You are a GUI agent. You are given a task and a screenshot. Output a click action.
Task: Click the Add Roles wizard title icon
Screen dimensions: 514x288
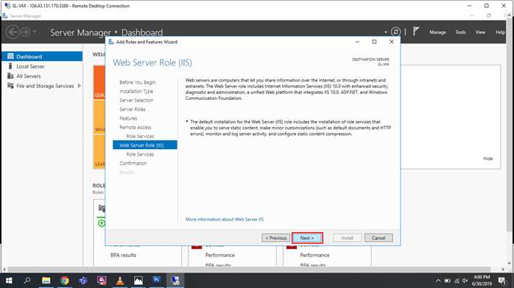(x=111, y=42)
